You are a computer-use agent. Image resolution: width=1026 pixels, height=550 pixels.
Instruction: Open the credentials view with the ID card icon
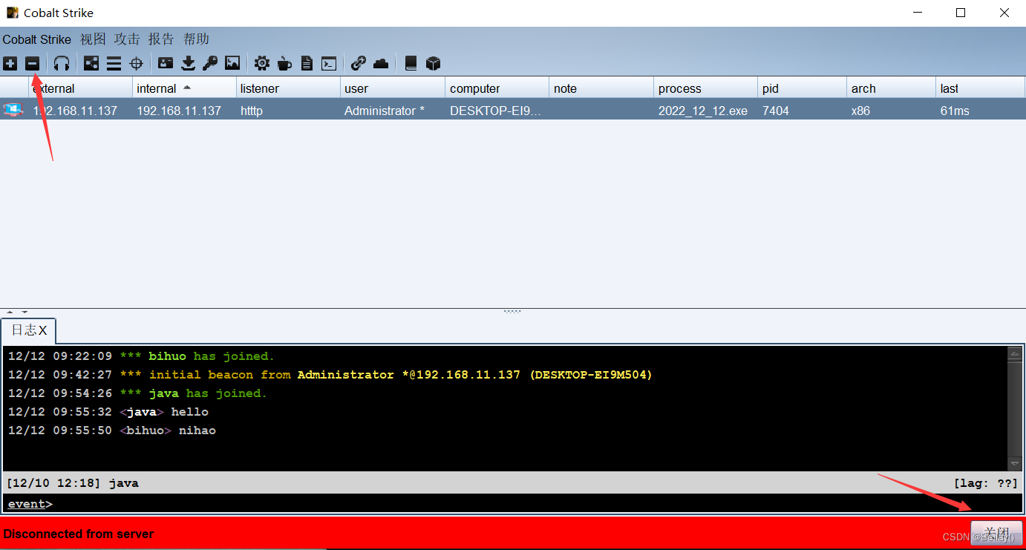(x=166, y=64)
